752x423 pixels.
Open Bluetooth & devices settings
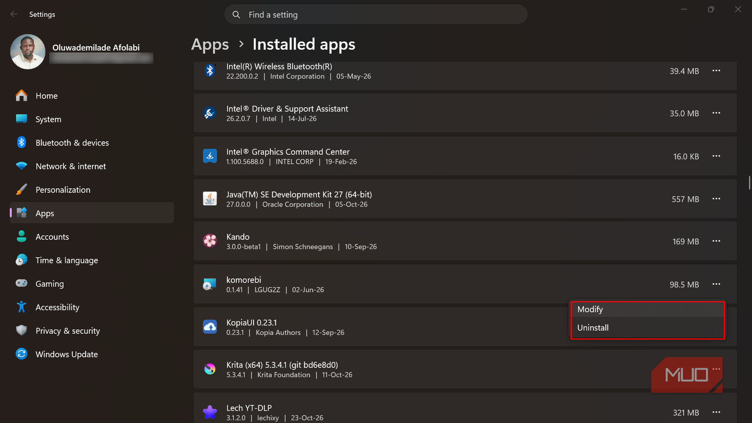pos(92,143)
